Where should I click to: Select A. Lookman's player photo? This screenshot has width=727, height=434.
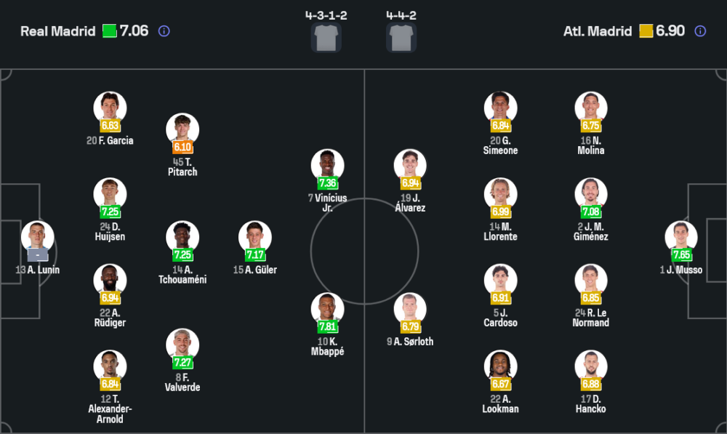point(501,366)
